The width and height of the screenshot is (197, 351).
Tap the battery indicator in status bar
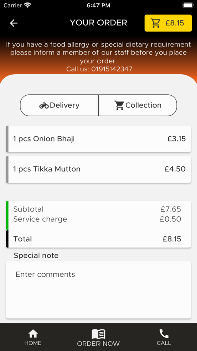click(188, 5)
